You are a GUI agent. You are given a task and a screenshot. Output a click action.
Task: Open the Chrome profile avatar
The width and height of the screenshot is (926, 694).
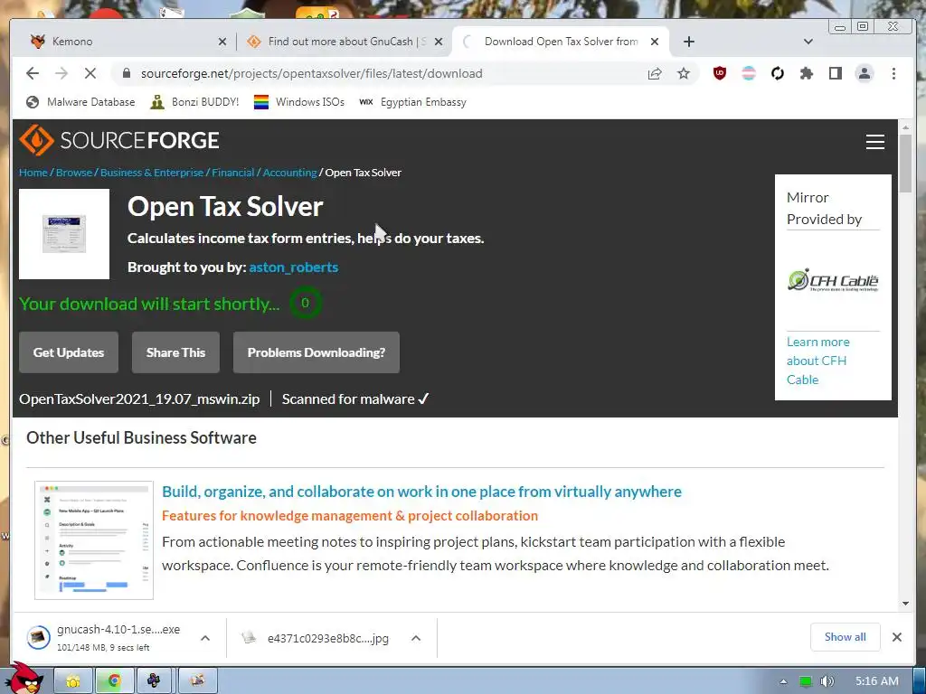(864, 73)
